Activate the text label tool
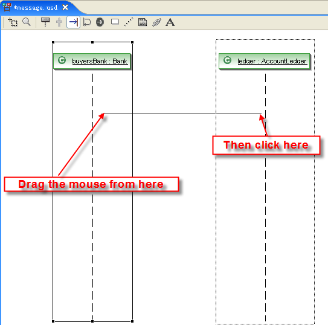 click(170, 22)
